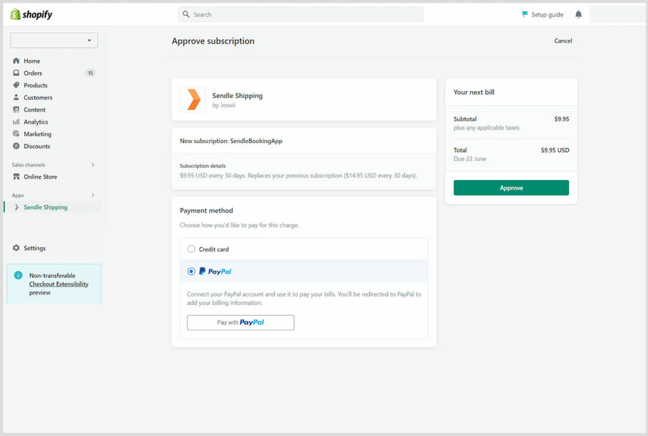Click 'New subscription: SendleBookingApp' text
The height and width of the screenshot is (436, 648).
[231, 141]
